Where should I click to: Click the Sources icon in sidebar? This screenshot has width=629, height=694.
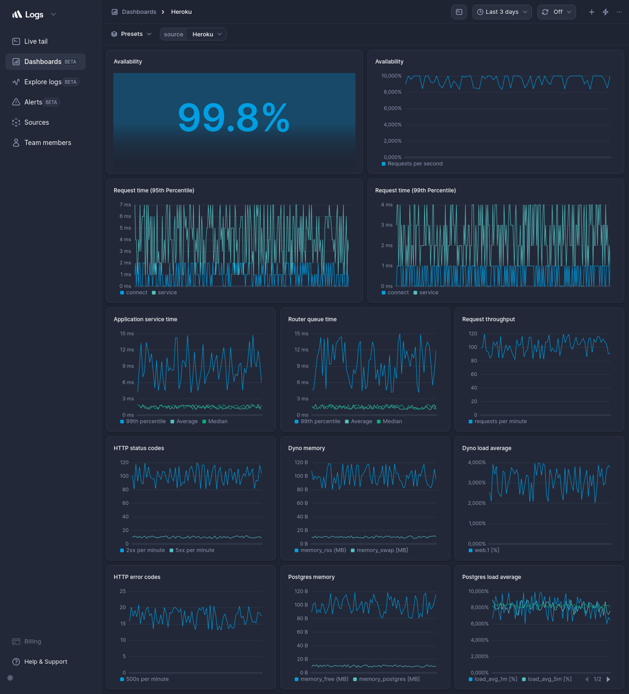click(16, 122)
